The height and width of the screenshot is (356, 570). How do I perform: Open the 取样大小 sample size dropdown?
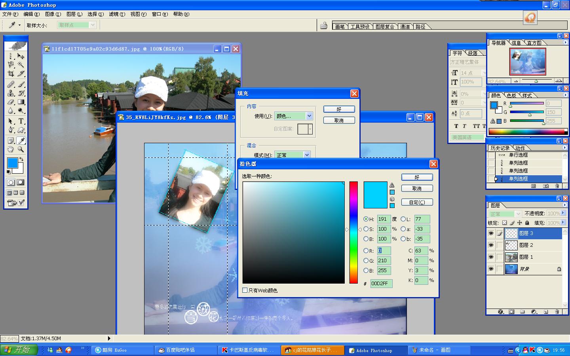pos(93,25)
